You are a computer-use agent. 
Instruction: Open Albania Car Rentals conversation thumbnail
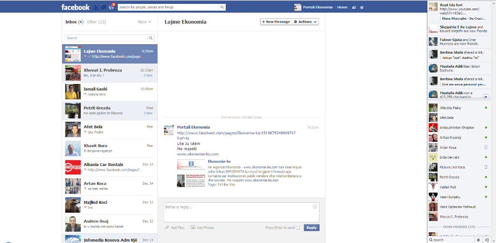coord(73,167)
